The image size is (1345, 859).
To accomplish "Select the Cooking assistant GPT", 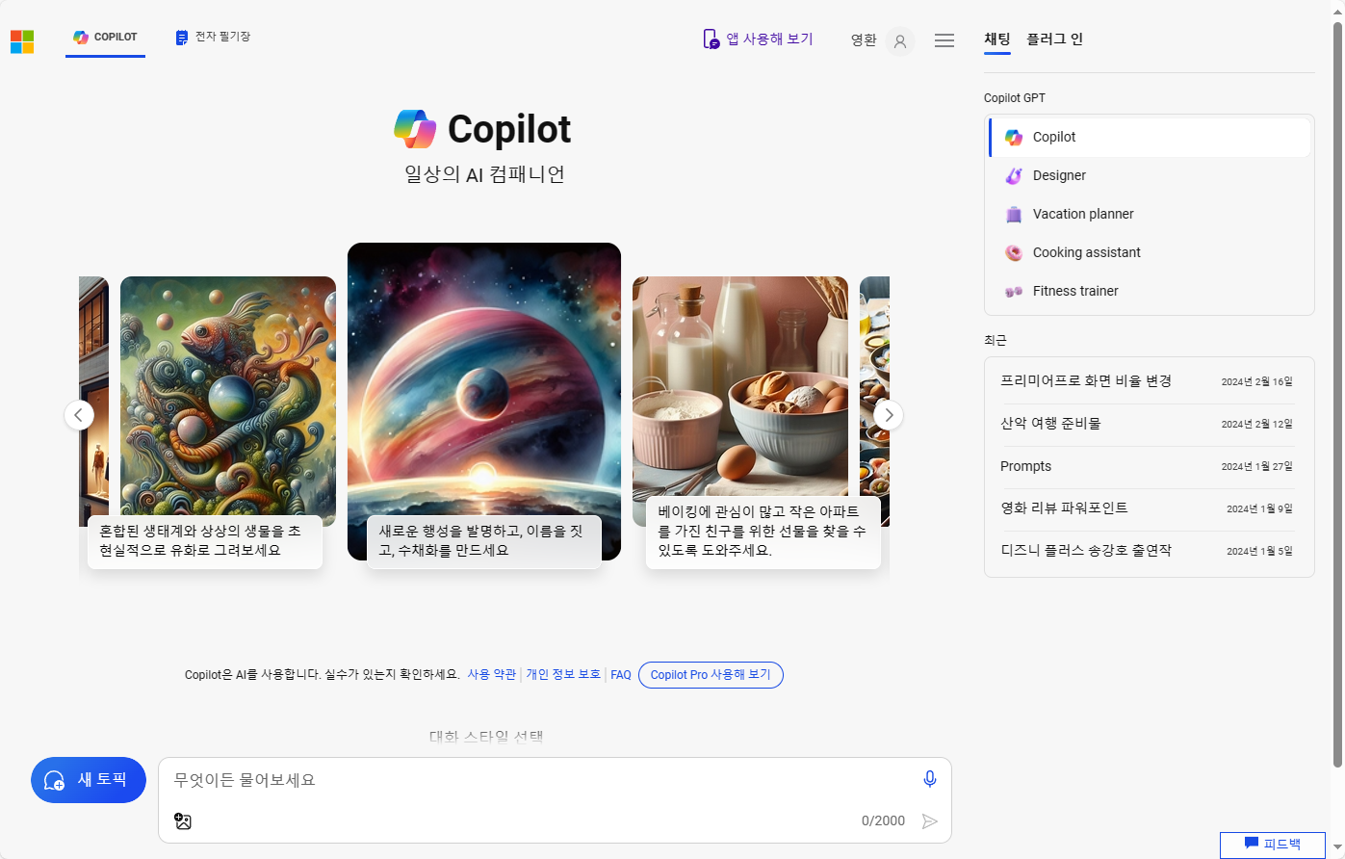I will tap(1150, 252).
